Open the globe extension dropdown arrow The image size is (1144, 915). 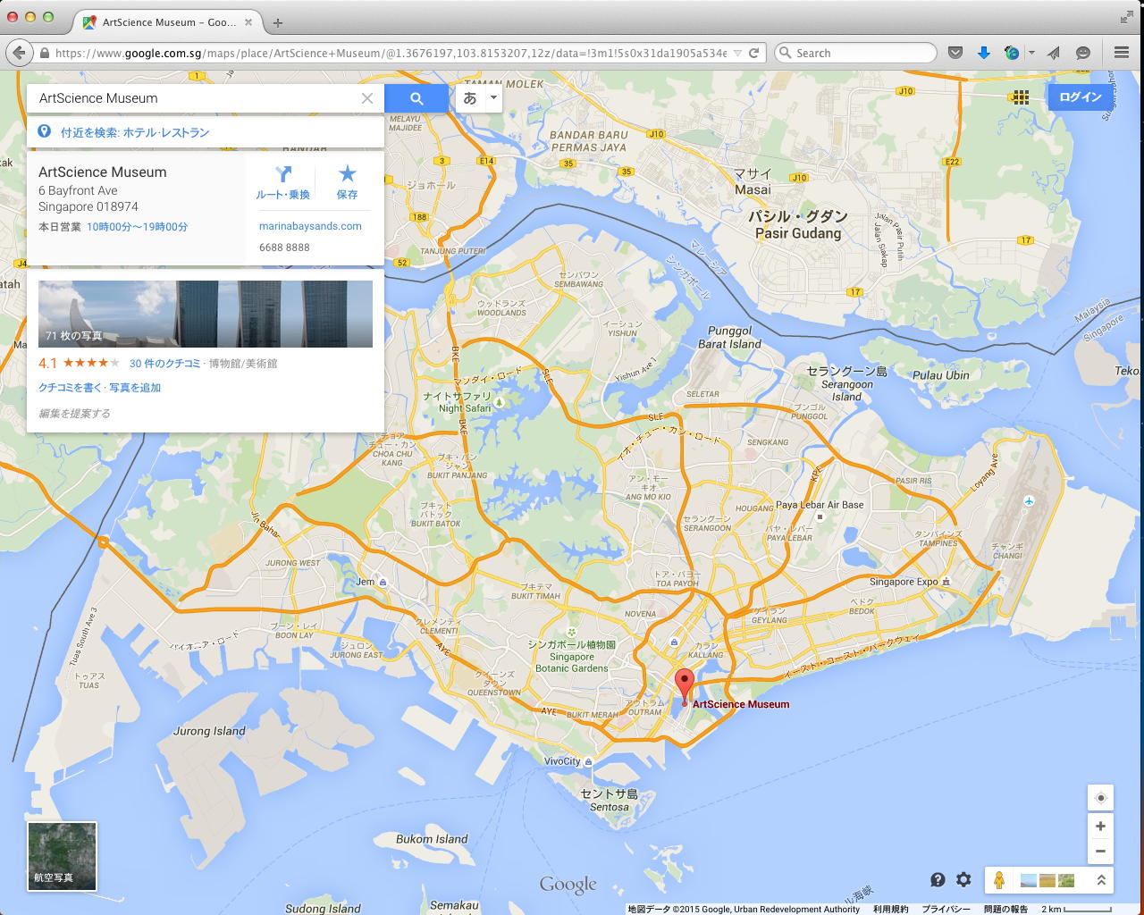point(1031,53)
